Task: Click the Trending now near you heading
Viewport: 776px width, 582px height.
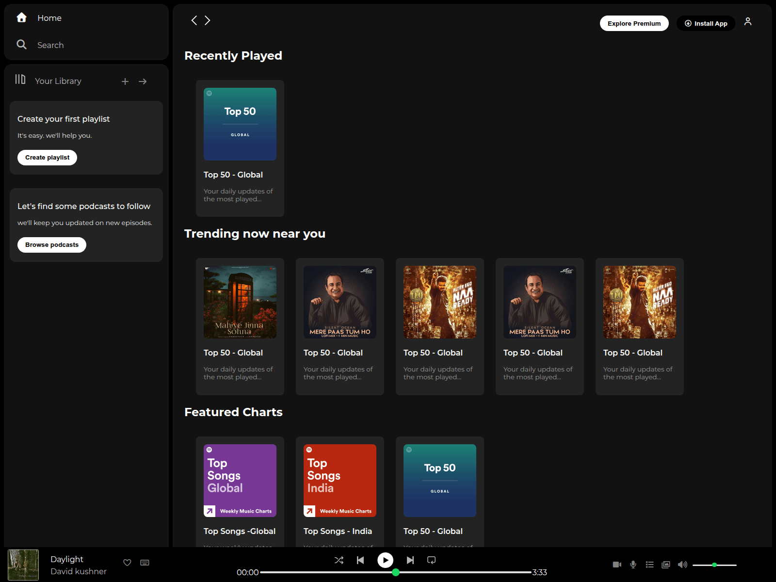Action: (255, 234)
